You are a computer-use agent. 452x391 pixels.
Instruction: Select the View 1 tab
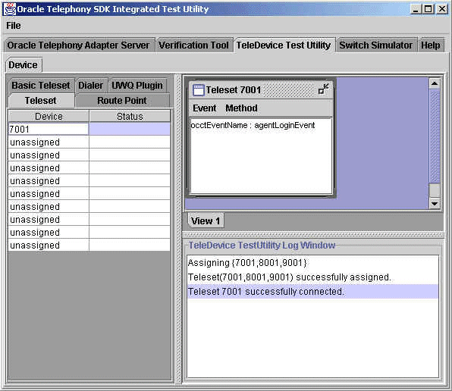(206, 221)
